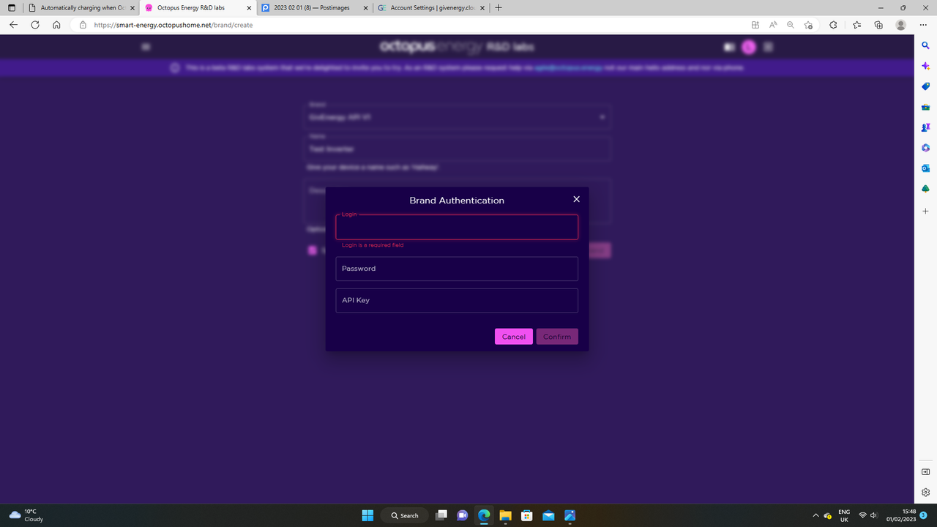Screen dimensions: 937x527
Task: Focus the Password field
Action: point(457,269)
